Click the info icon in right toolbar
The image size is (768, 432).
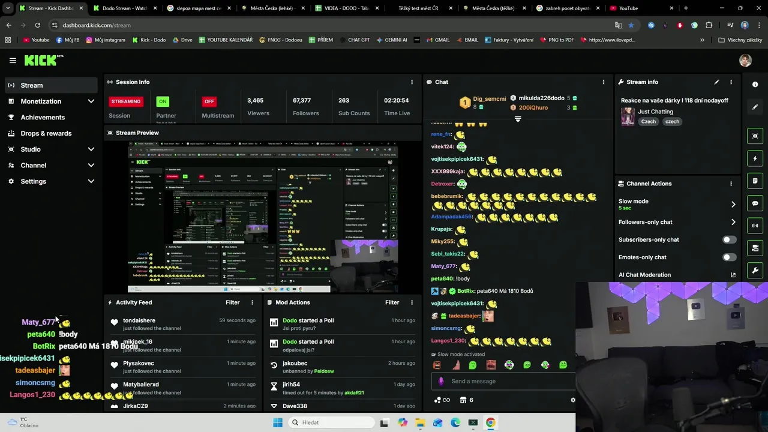click(x=755, y=85)
